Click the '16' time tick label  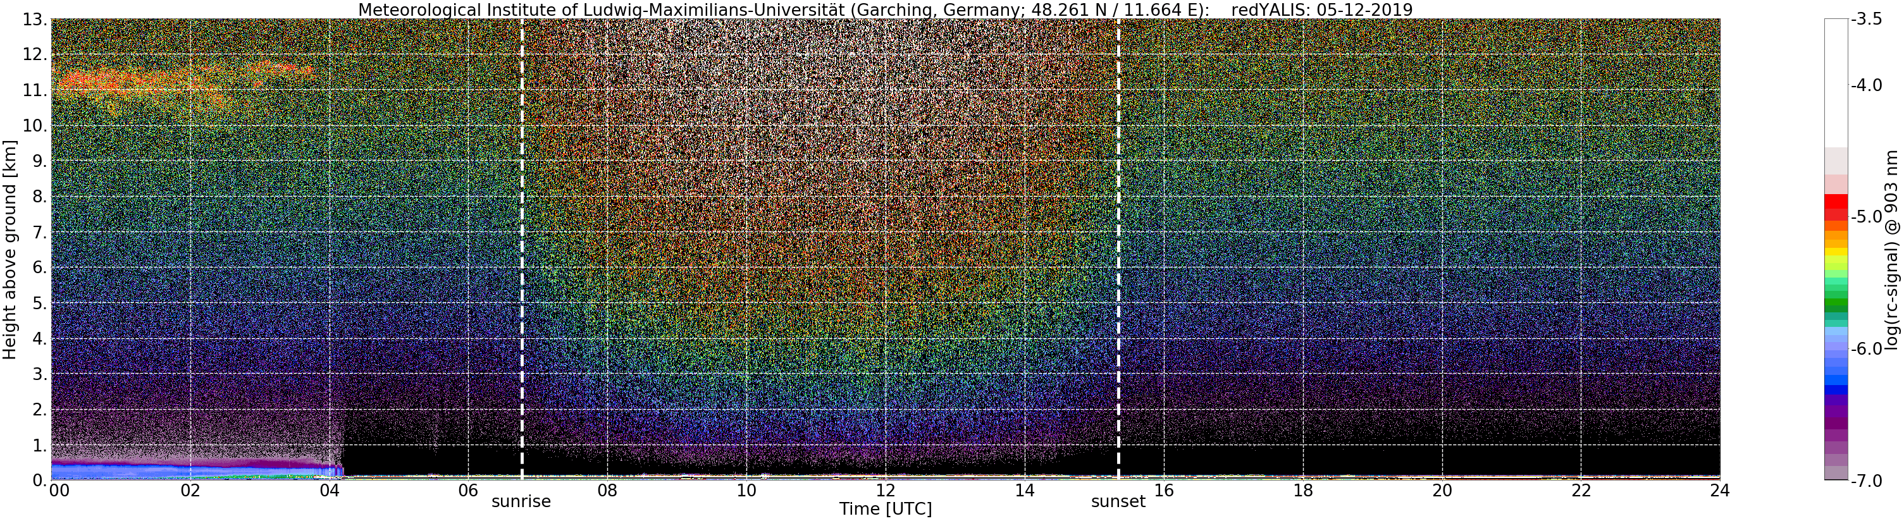(x=1163, y=491)
